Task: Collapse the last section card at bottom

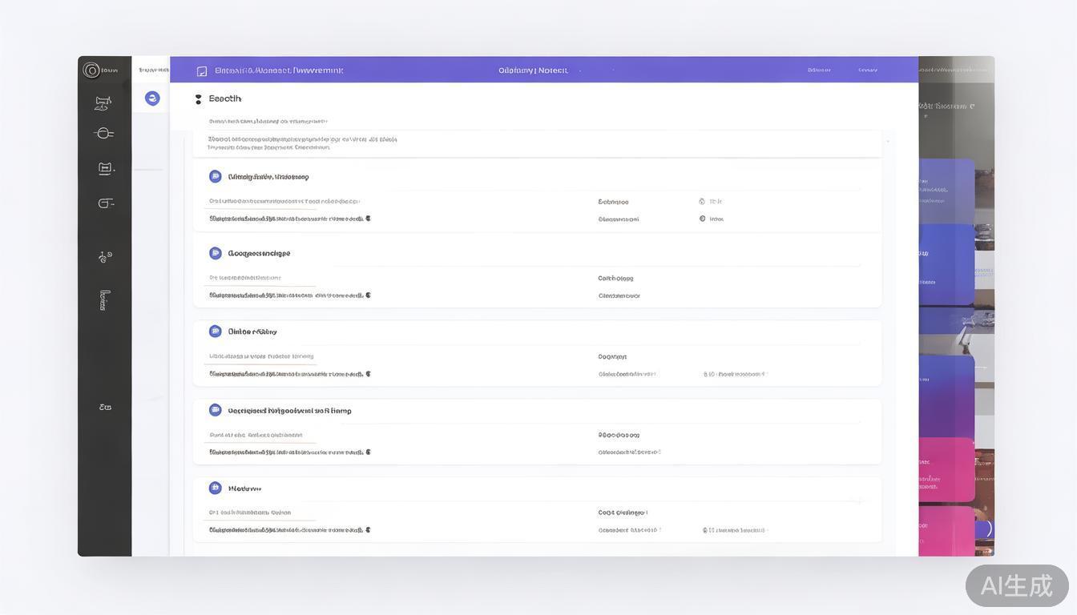Action: pos(215,488)
